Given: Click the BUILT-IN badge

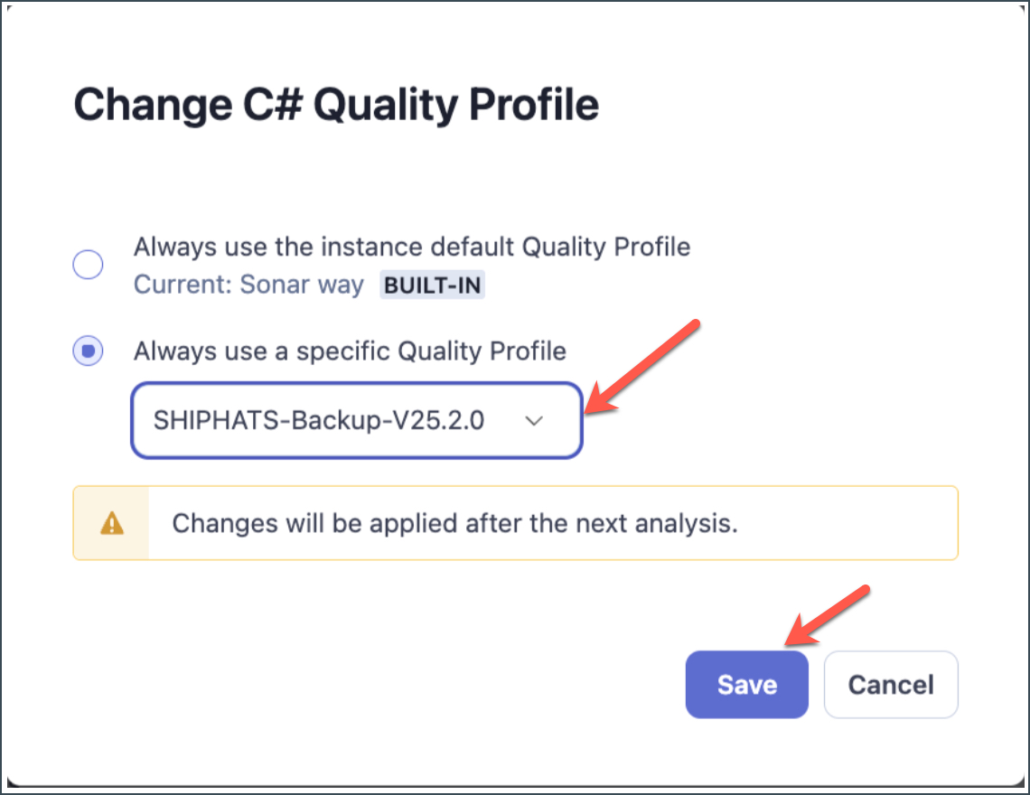Looking at the screenshot, I should click(433, 286).
